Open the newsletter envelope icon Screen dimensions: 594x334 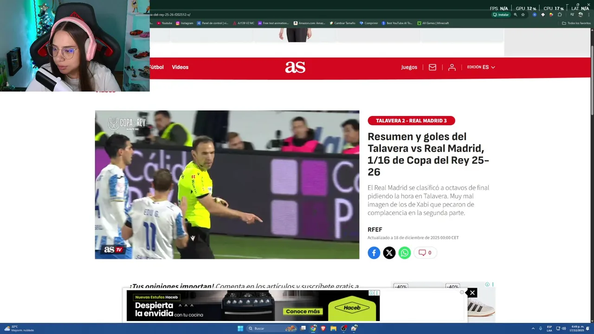433,67
